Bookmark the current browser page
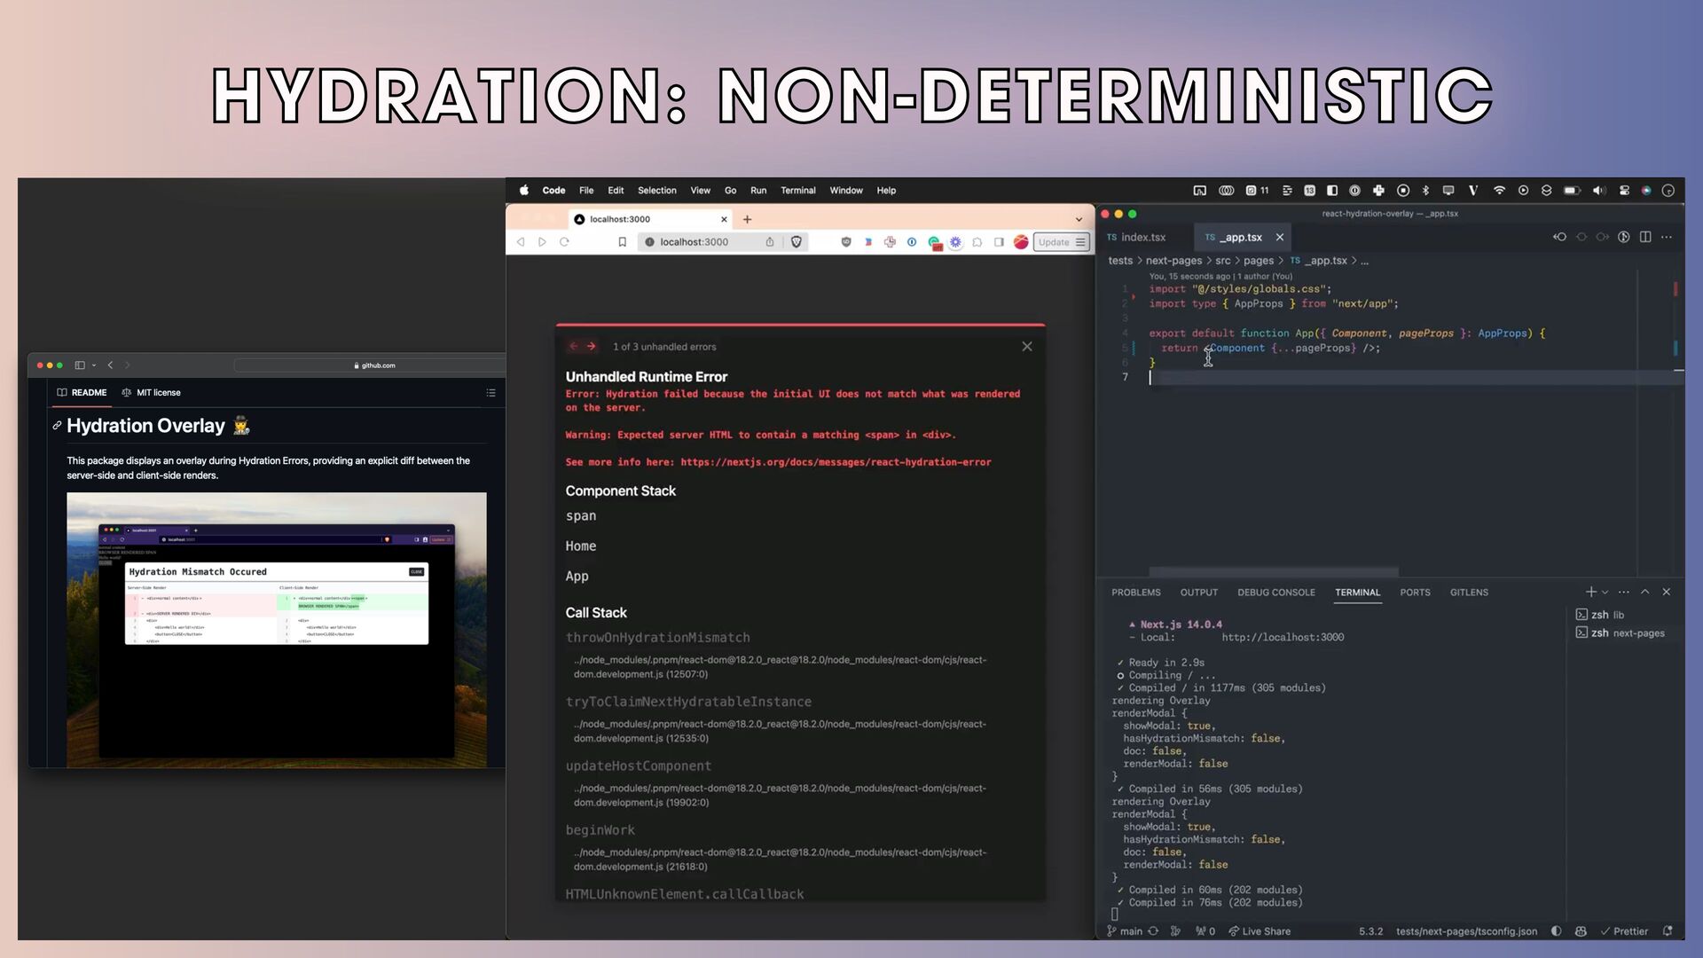Screen dimensions: 1703x958 point(622,242)
